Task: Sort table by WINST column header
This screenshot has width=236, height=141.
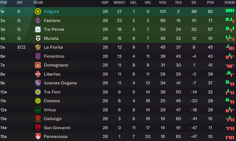Action: point(119,2)
